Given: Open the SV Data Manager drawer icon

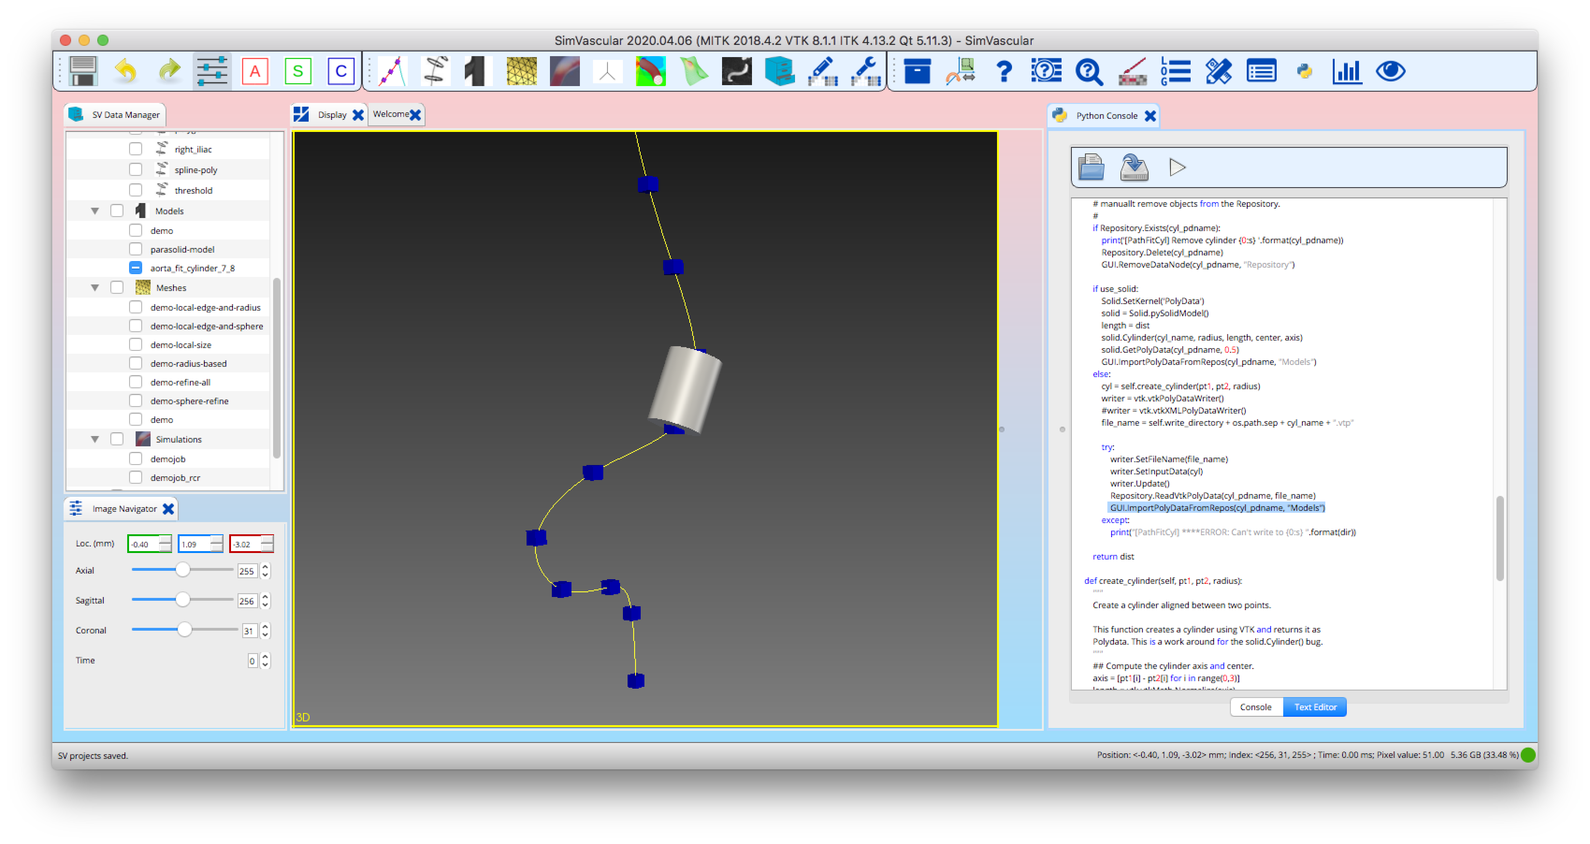Looking at the screenshot, I should (x=780, y=71).
